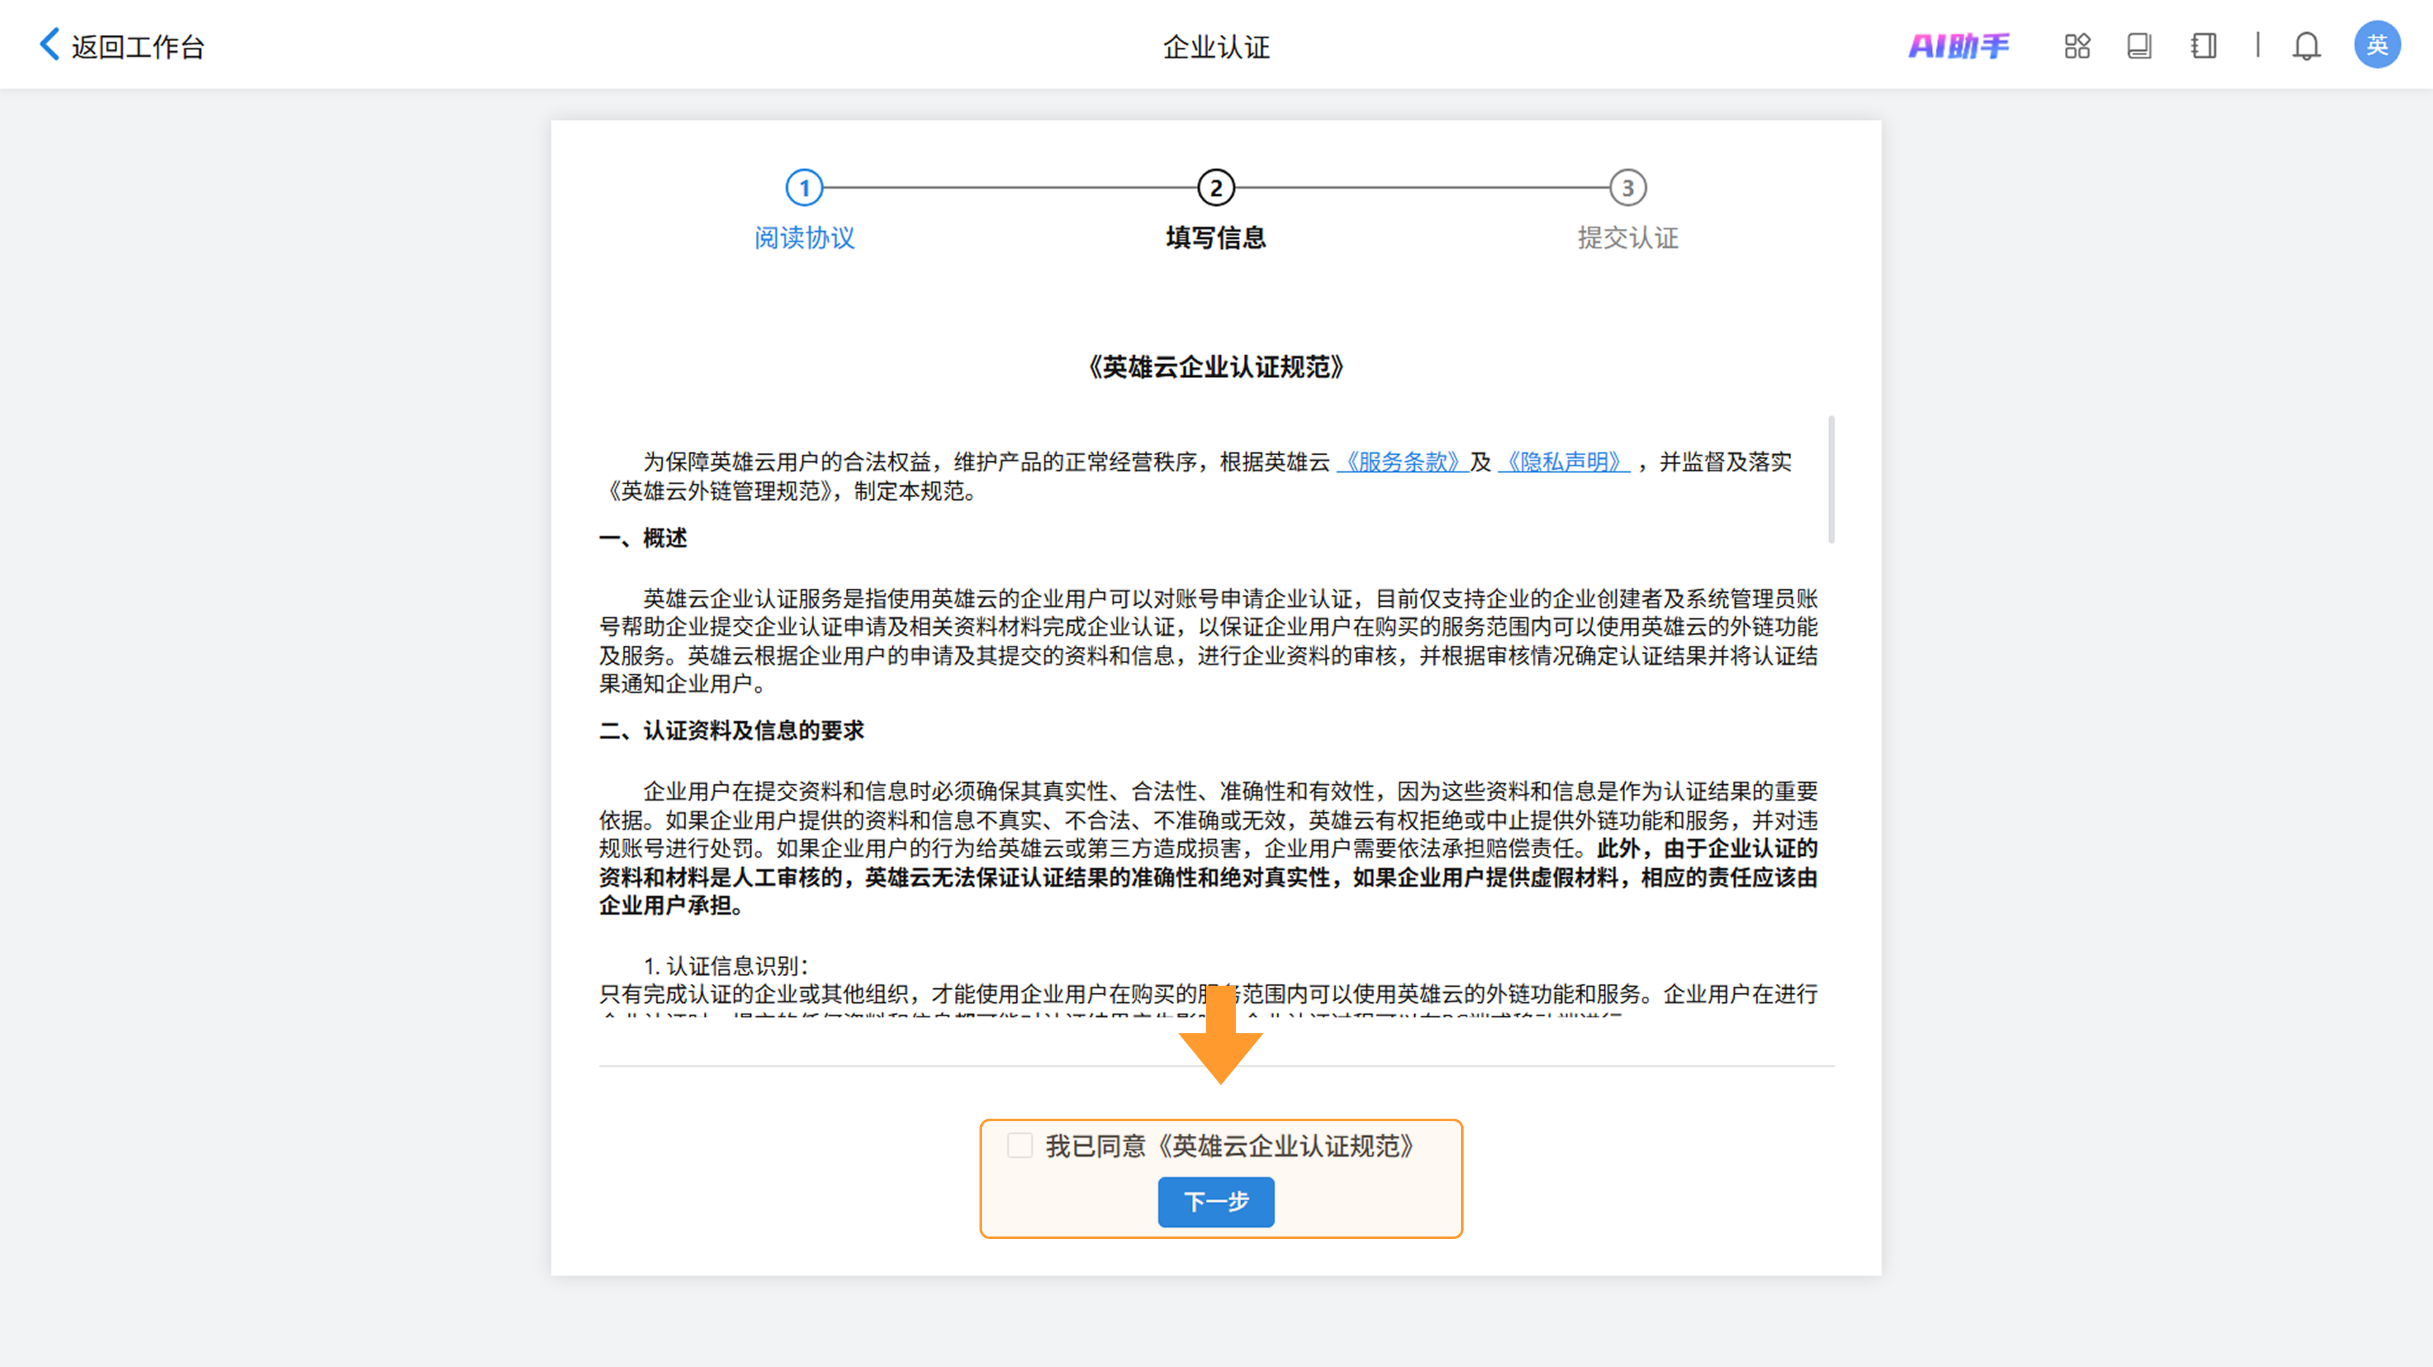The height and width of the screenshot is (1367, 2433).
Task: Open the 《隐私声明》 link
Action: tap(1563, 462)
